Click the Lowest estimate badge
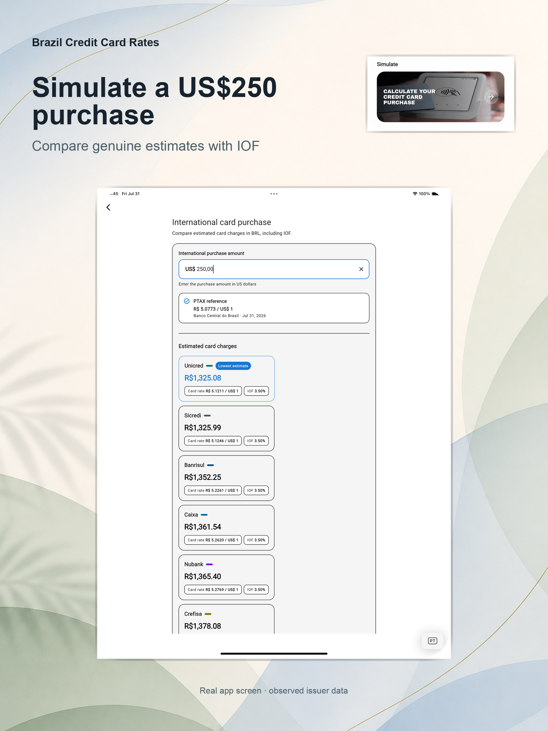Screen dimensions: 548x731 coord(233,366)
